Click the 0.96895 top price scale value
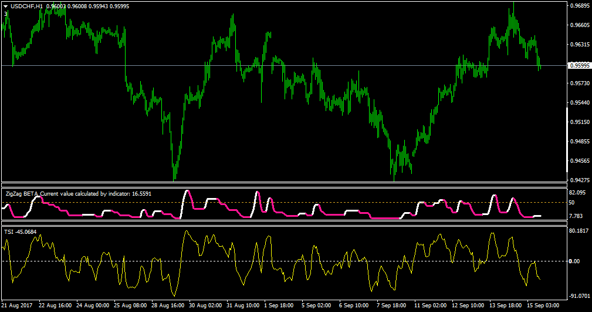This screenshot has height=312, width=592. pyautogui.click(x=580, y=6)
